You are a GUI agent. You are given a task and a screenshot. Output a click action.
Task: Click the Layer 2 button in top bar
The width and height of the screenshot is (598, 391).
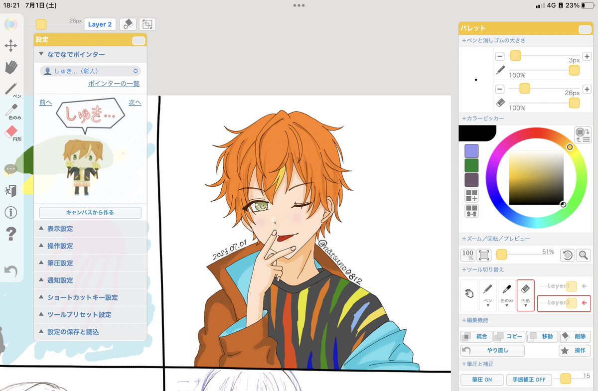100,24
